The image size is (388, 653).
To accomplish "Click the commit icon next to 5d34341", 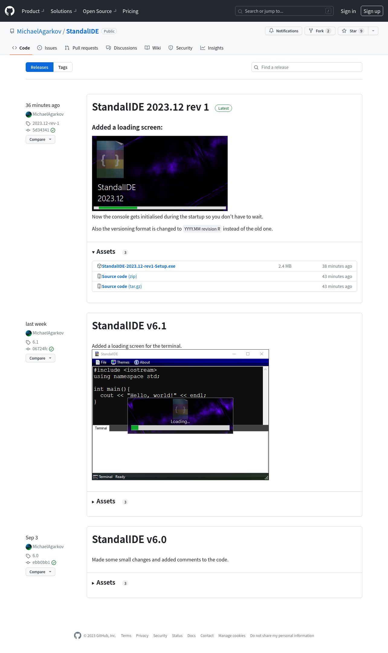I will click(x=28, y=130).
